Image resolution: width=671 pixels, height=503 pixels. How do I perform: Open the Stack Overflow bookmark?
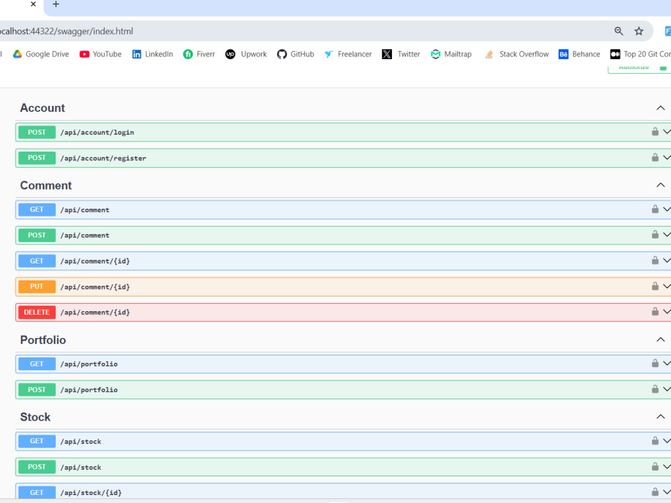(x=517, y=54)
